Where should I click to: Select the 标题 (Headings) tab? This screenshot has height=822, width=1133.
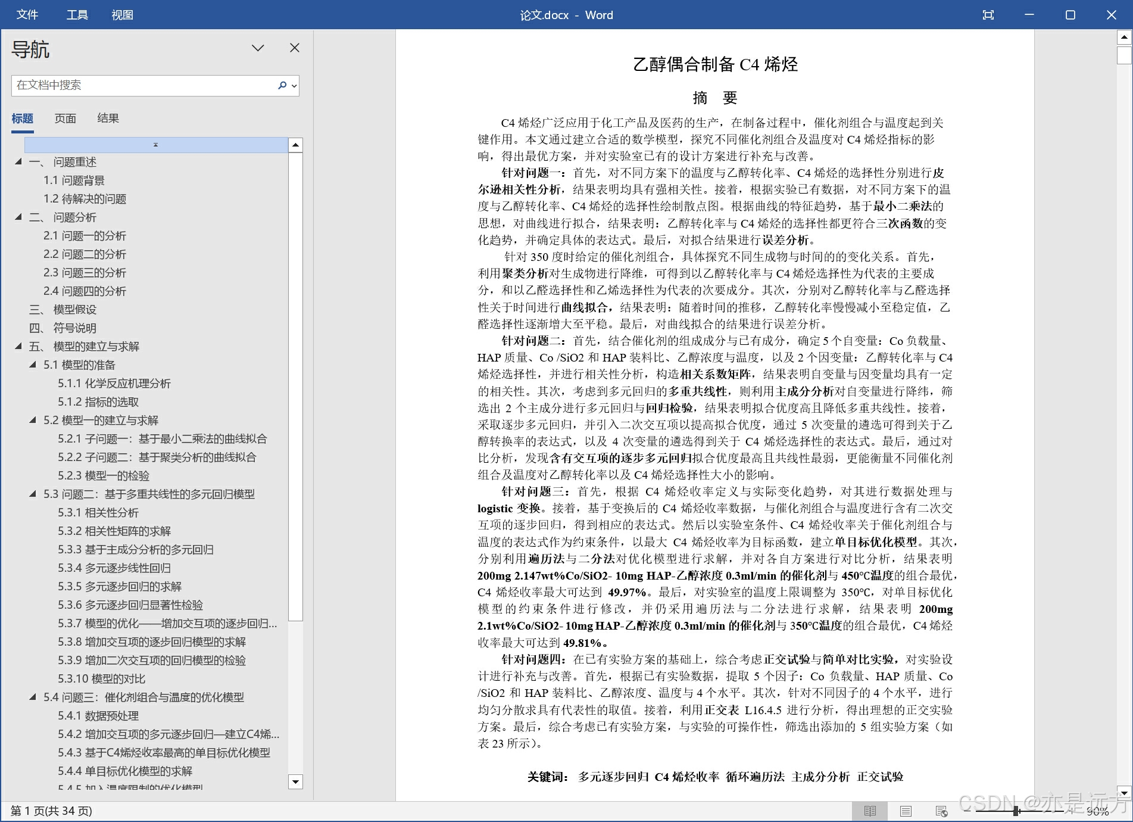coord(23,119)
